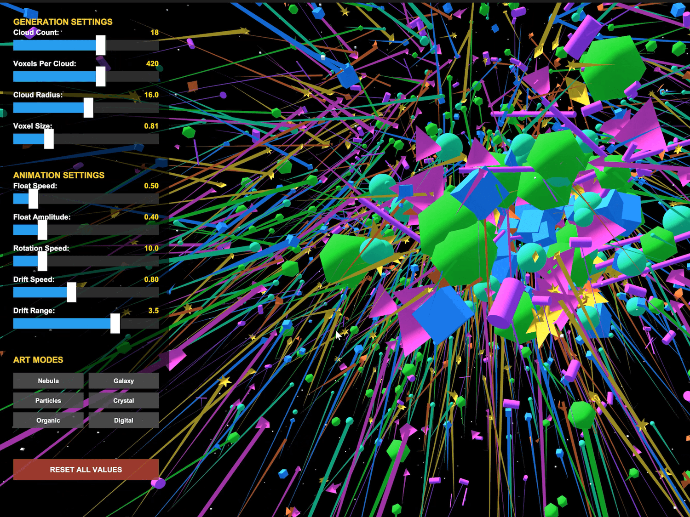This screenshot has width=690, height=517.
Task: Select the Float Amplitude value 0.40
Action: (x=151, y=217)
